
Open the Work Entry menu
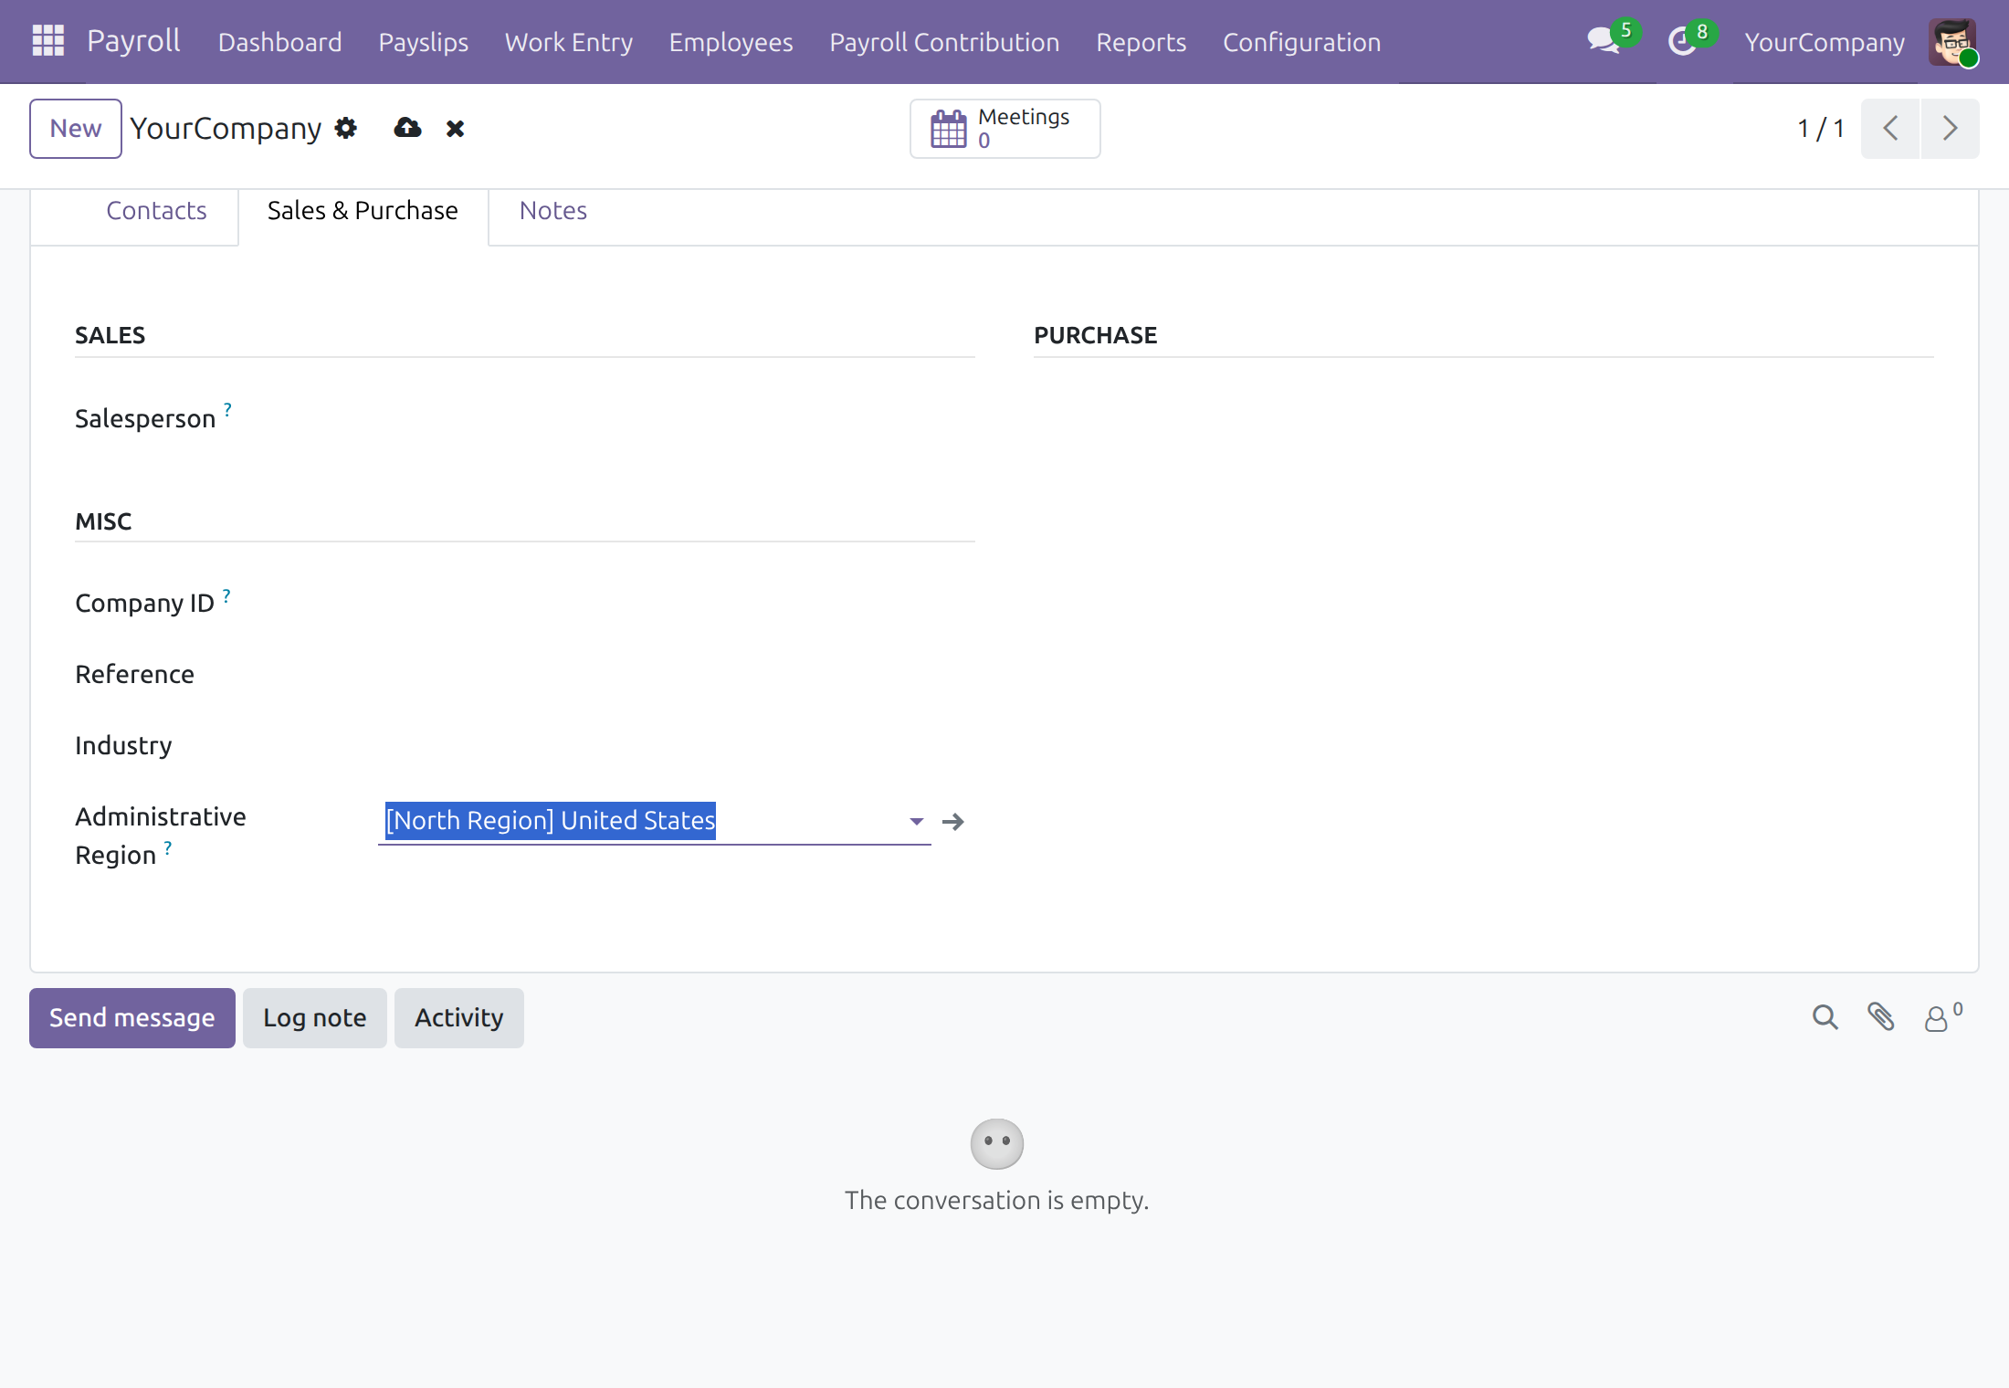tap(568, 42)
